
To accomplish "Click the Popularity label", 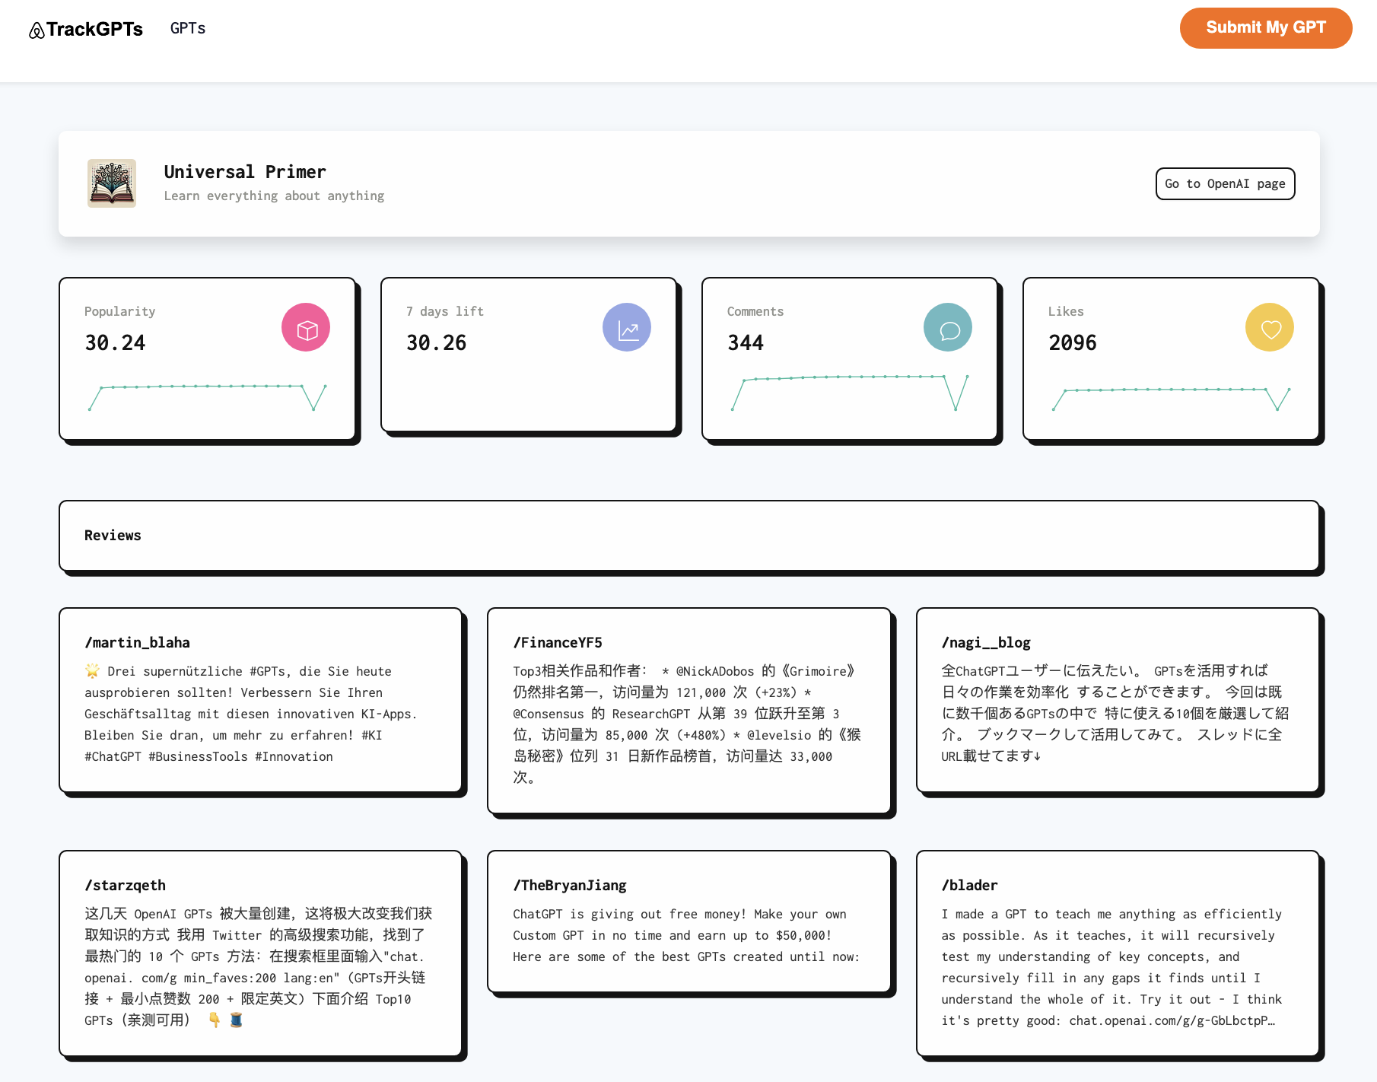I will click(x=119, y=311).
